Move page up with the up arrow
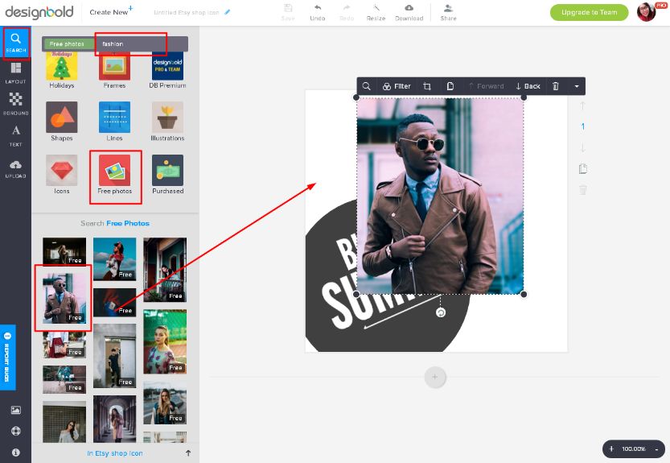670x463 pixels. (x=582, y=105)
